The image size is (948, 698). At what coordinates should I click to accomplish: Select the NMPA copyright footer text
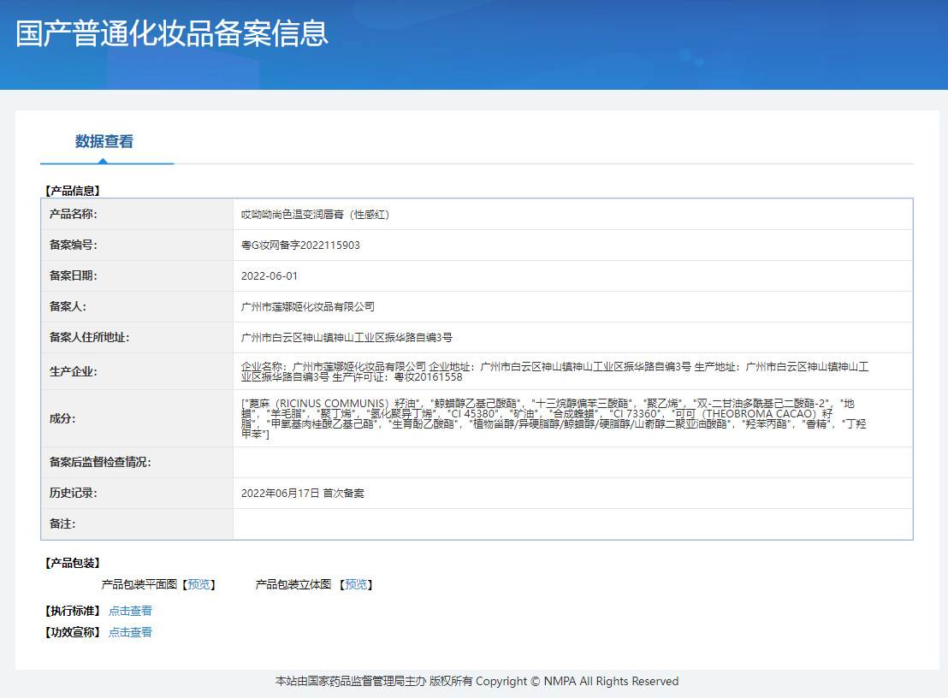[x=474, y=682]
